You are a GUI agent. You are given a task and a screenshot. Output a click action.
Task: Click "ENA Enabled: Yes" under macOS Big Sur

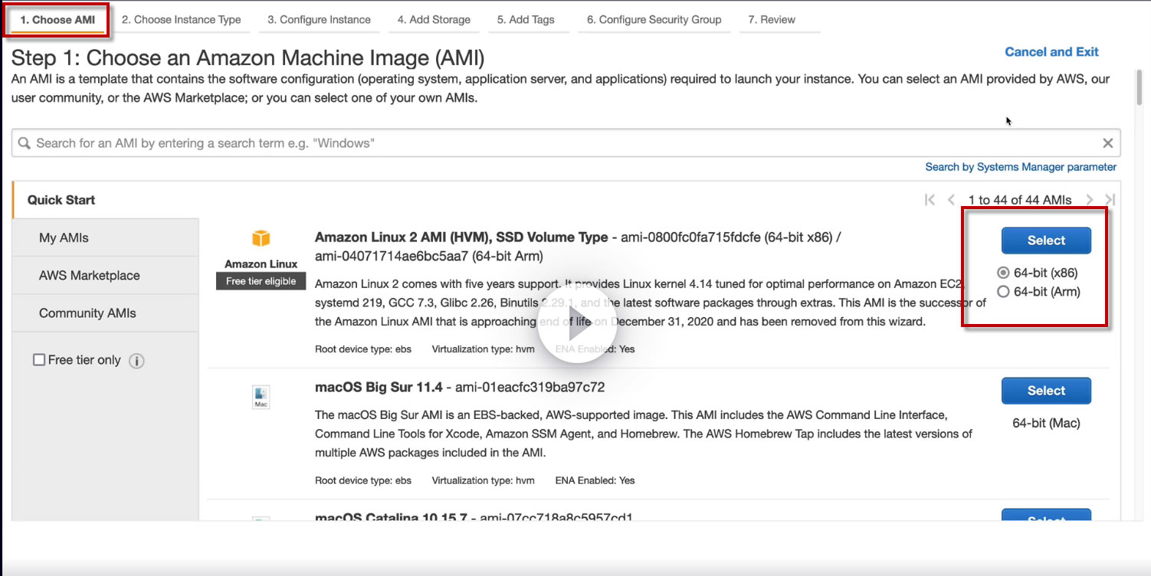(595, 481)
